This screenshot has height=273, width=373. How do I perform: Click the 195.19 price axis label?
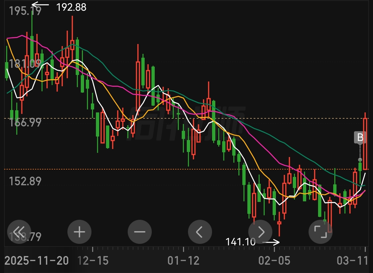pos(25,11)
